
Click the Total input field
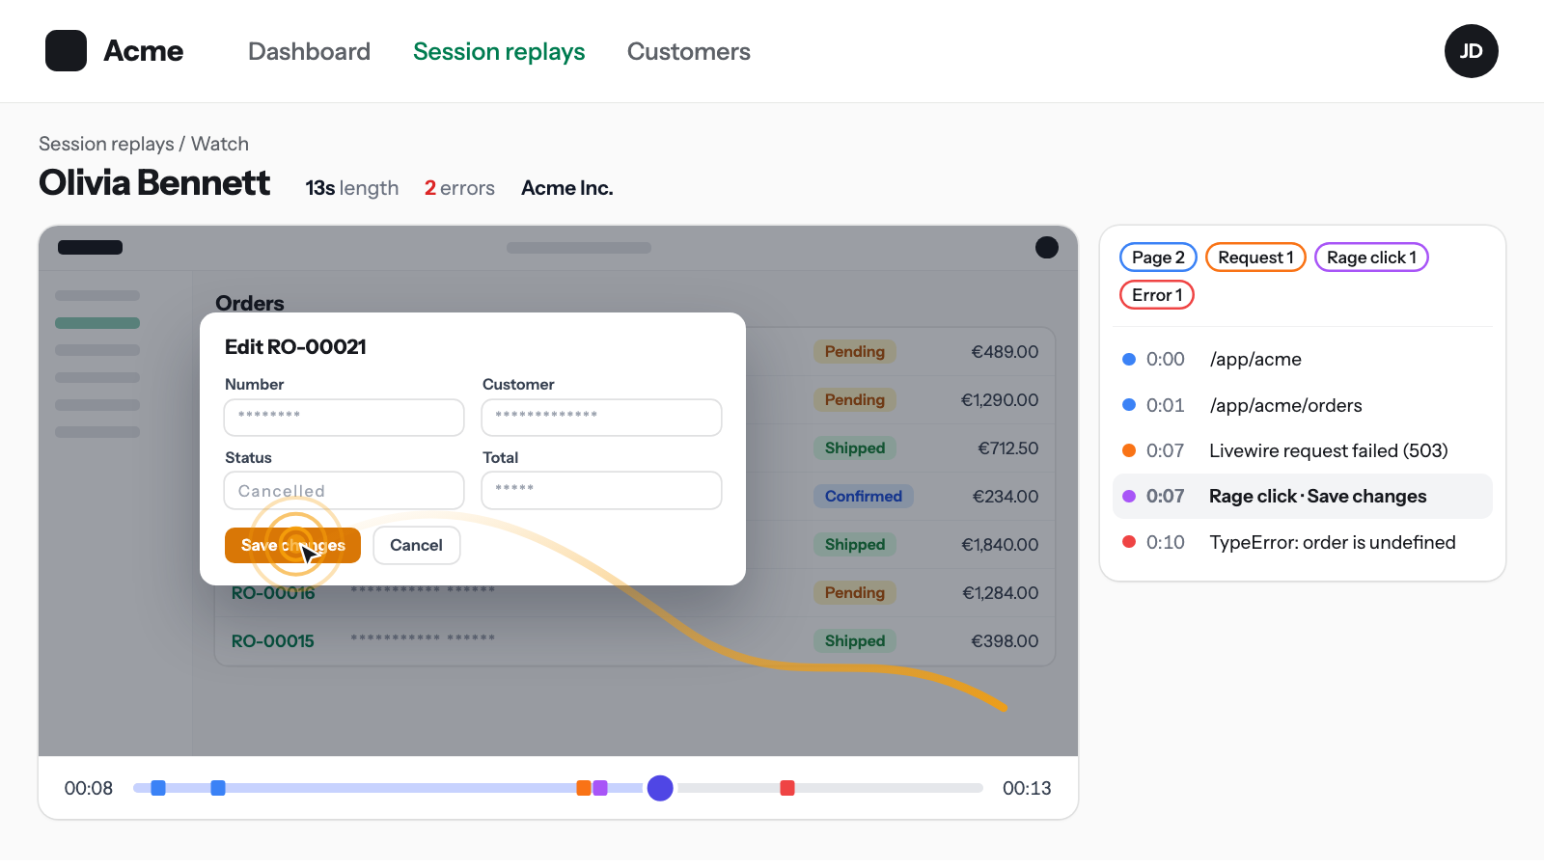click(x=602, y=490)
